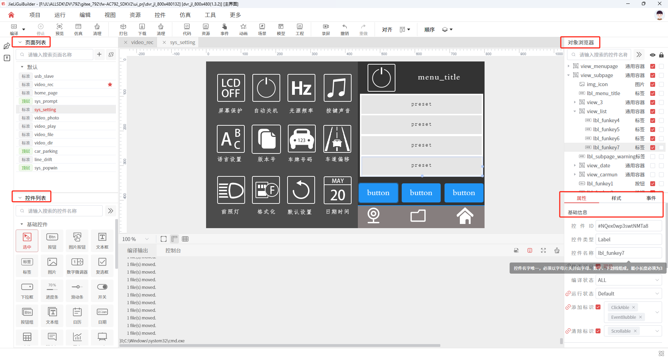Viewport: 668px width, 358px height.
Task: Open the 动画 animation tool
Action: click(243, 30)
